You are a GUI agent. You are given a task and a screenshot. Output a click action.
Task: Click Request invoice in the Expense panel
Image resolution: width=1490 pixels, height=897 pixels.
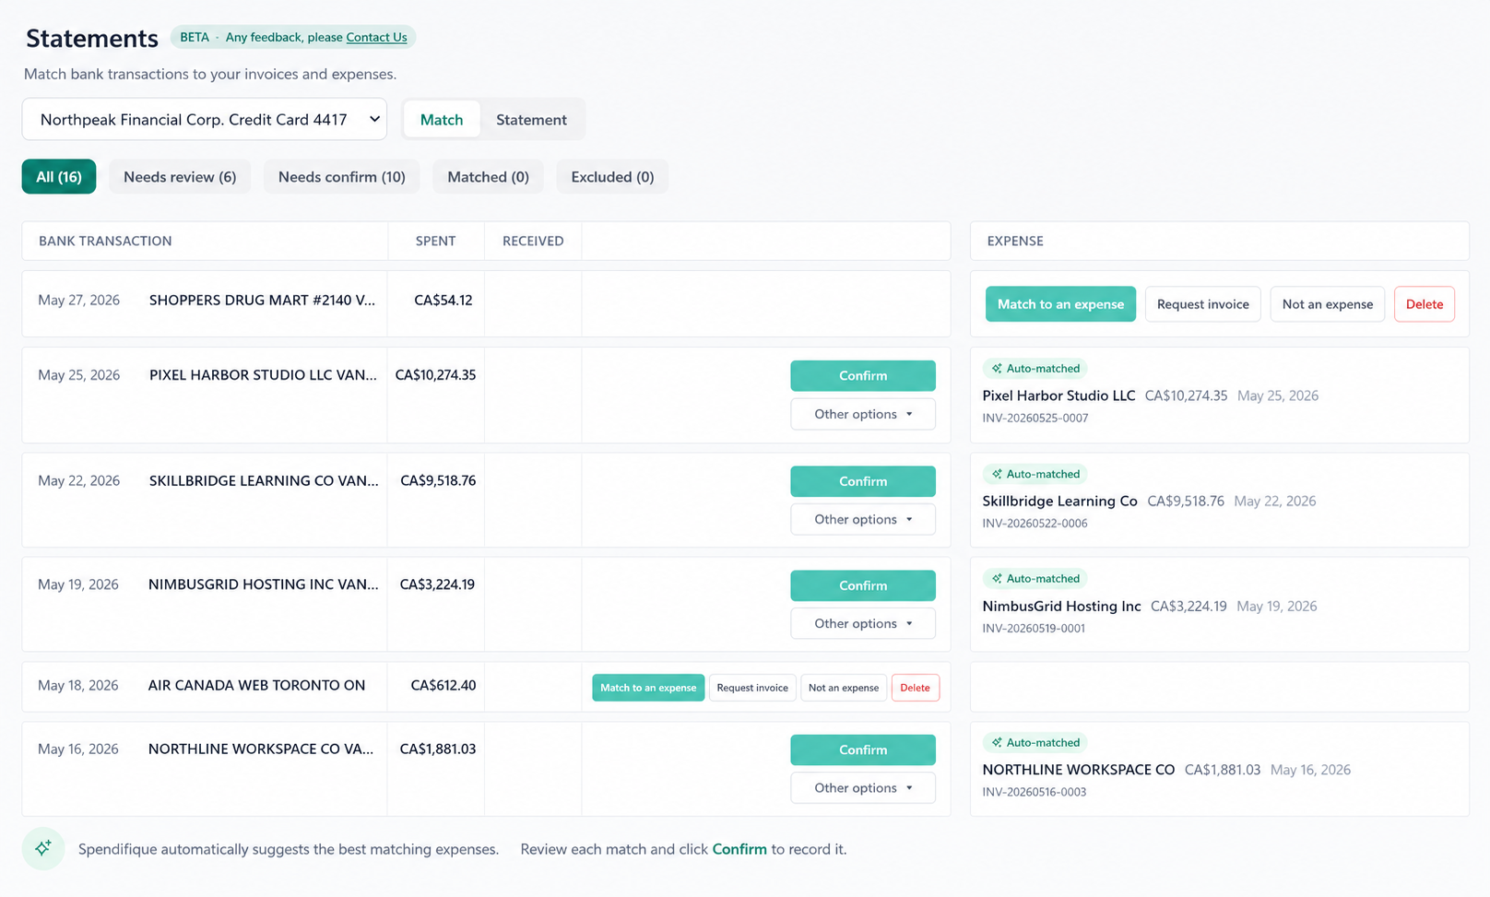(1202, 304)
